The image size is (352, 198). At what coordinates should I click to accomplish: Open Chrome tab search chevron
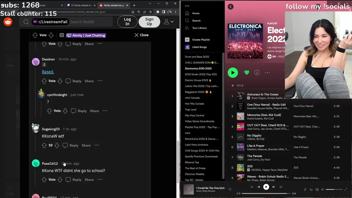pos(150,3)
